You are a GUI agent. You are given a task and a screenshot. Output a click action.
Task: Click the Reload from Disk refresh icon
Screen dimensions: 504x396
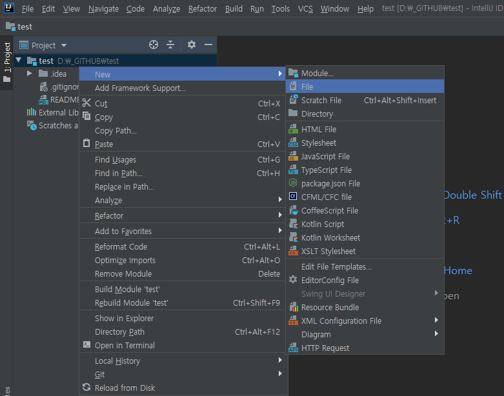tap(86, 387)
